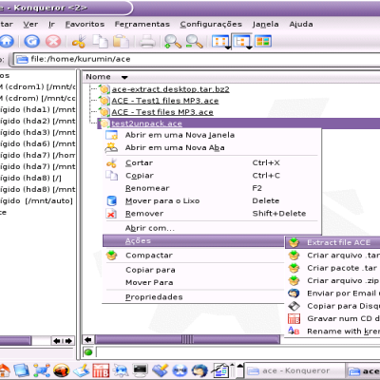The width and height of the screenshot is (380, 380).
Task: Click the sidebar scroll-right arrow
Action: coord(68,341)
